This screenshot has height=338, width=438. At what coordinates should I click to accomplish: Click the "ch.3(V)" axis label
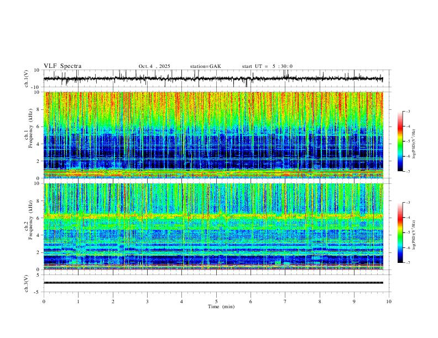(x=27, y=283)
